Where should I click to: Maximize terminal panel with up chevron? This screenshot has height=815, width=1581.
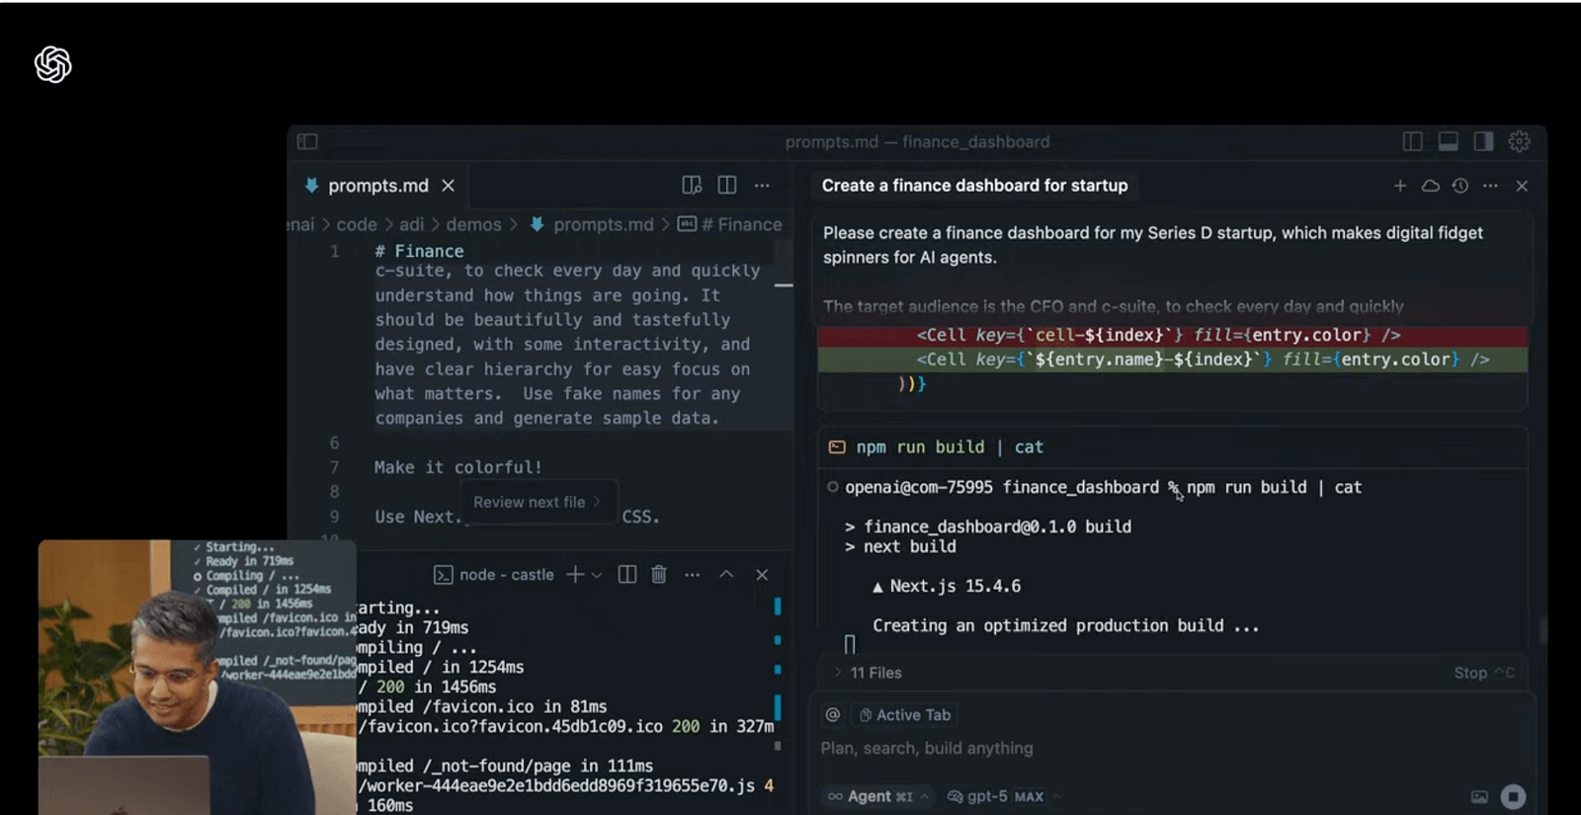[726, 574]
